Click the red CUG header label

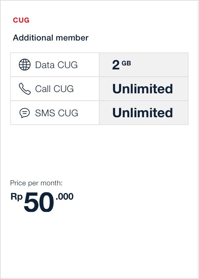[21, 20]
